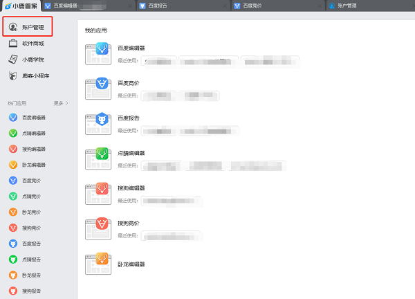Launch 百度报告 from the 热门应用 list
Viewport: 415px width, 299px height.
[25, 244]
